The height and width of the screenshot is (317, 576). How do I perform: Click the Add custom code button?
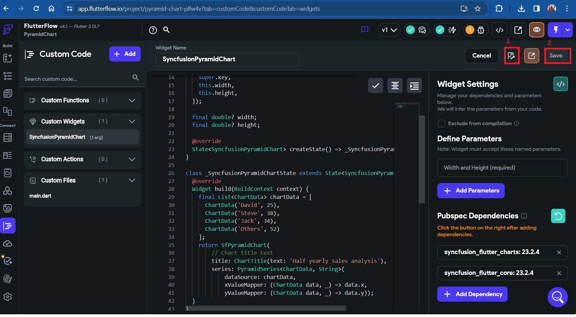pyautogui.click(x=125, y=54)
